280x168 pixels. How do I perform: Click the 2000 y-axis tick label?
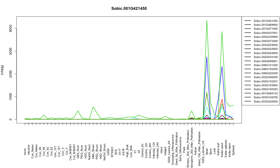click(x=10, y=74)
